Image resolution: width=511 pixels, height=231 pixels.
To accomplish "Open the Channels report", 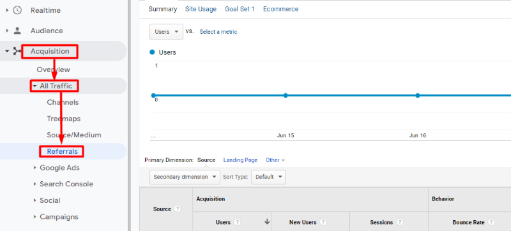I will click(x=63, y=103).
